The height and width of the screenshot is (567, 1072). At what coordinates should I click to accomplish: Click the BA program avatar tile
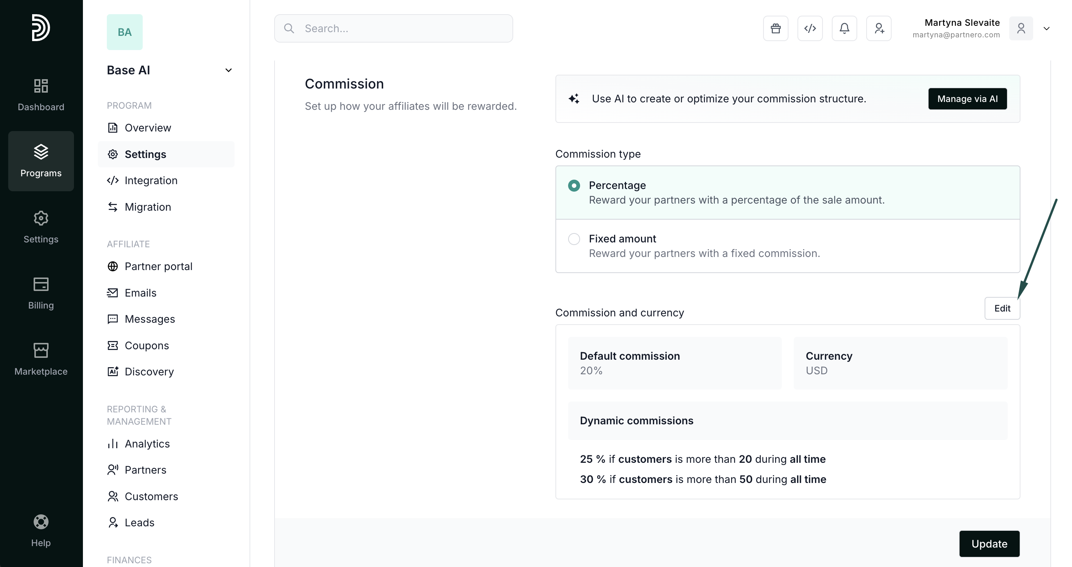click(x=124, y=32)
